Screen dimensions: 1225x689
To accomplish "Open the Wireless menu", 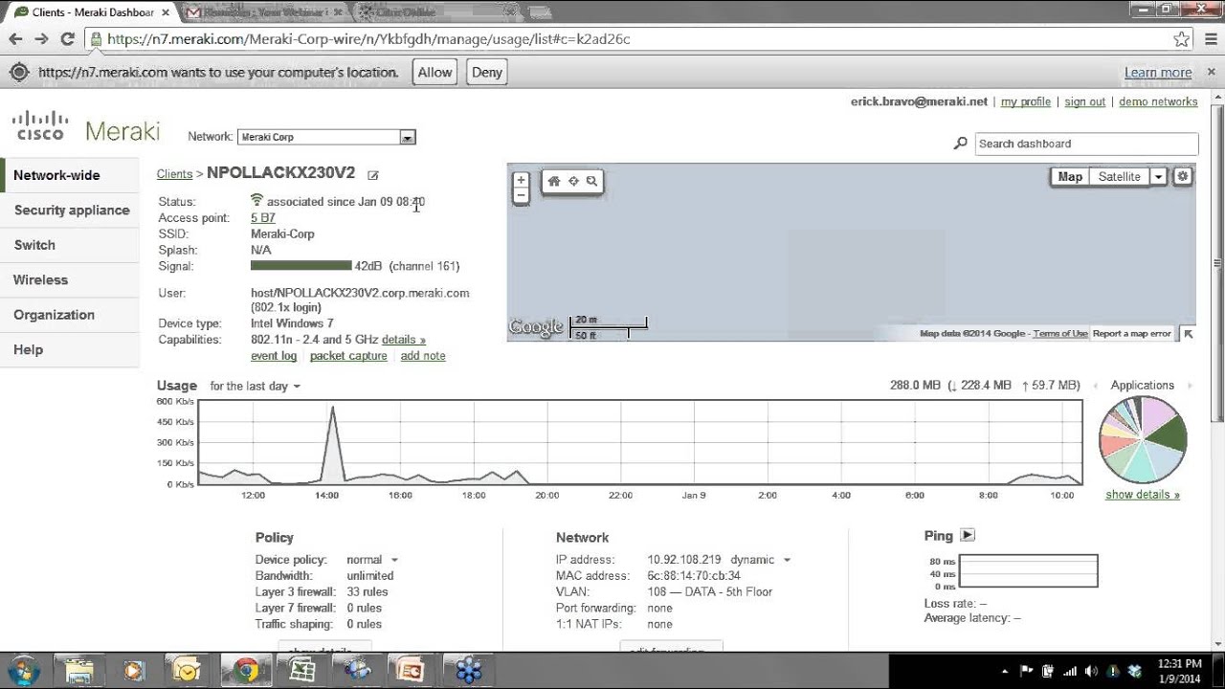I will tap(70, 279).
